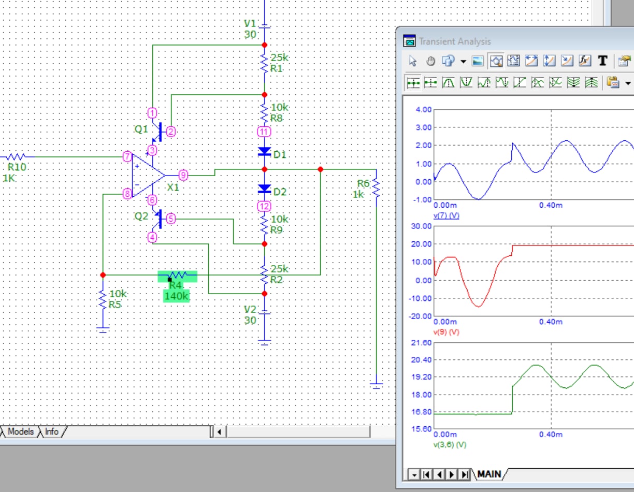Click the Inflection cursor function icon
Image resolution: width=634 pixels, height=492 pixels.
pyautogui.click(x=520, y=83)
